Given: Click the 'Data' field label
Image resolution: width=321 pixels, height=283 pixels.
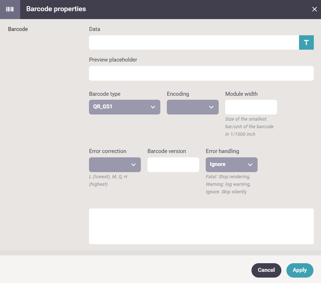Looking at the screenshot, I should point(95,29).
